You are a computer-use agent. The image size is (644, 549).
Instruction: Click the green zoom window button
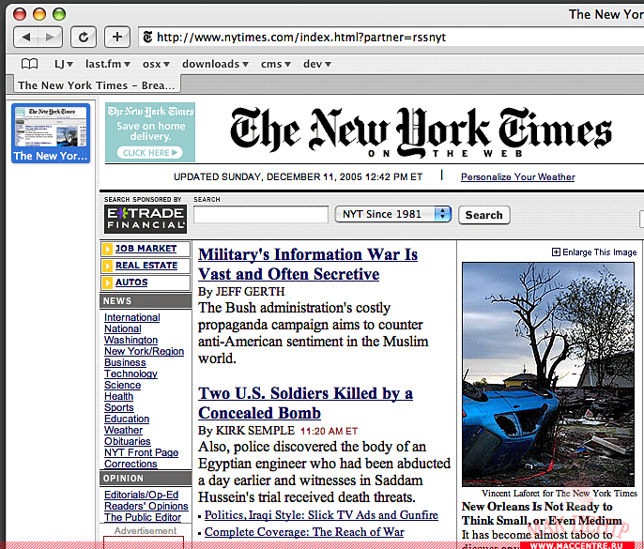pyautogui.click(x=59, y=14)
